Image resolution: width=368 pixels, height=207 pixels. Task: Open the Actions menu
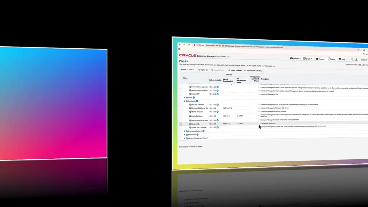click(x=184, y=70)
